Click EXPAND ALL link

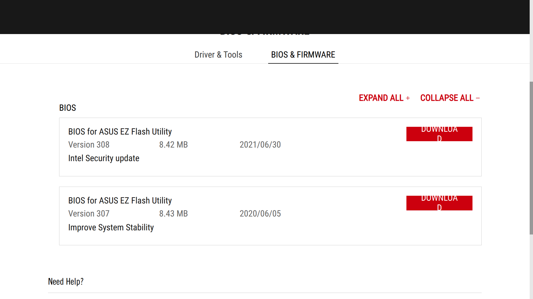(384, 98)
